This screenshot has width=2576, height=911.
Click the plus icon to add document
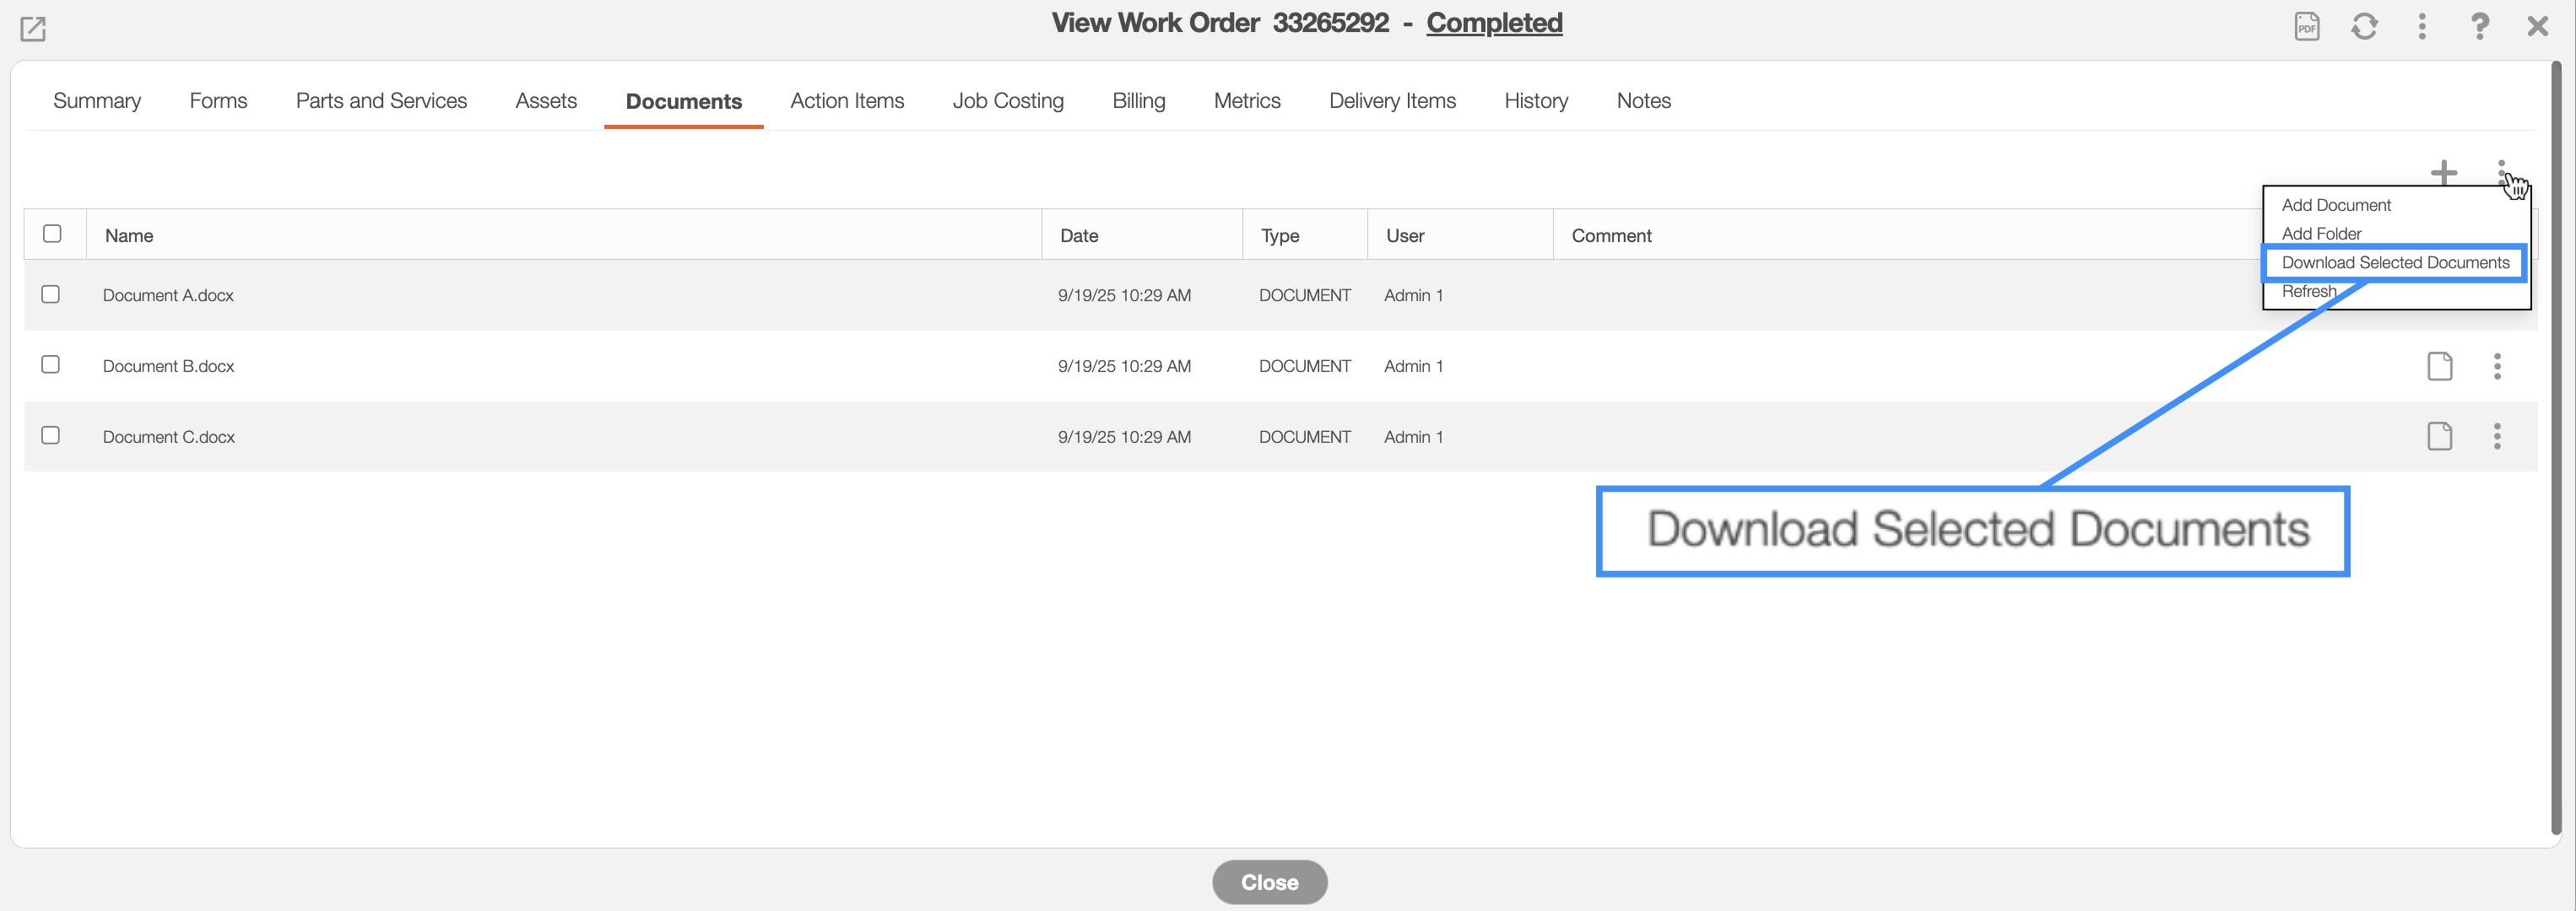pyautogui.click(x=2443, y=173)
